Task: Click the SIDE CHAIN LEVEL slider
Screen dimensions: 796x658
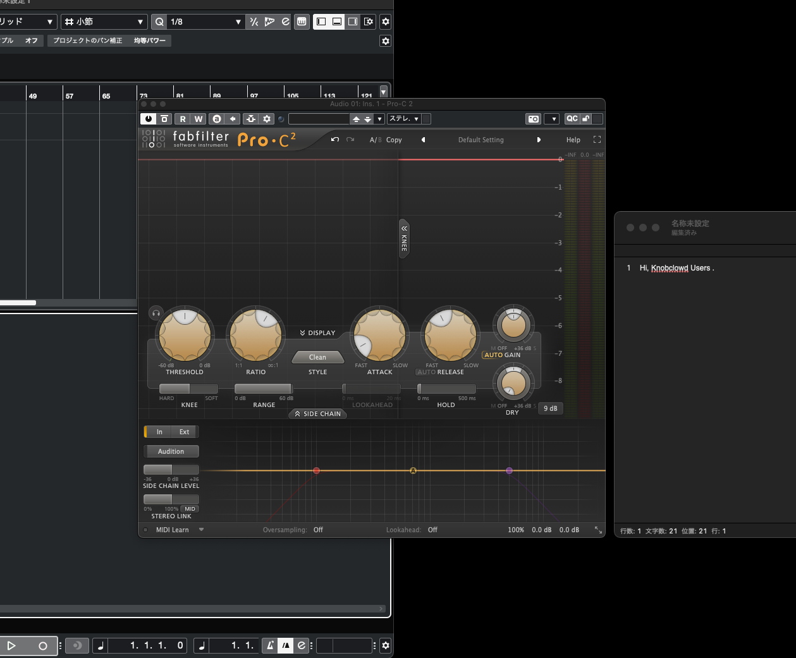Action: [x=171, y=470]
